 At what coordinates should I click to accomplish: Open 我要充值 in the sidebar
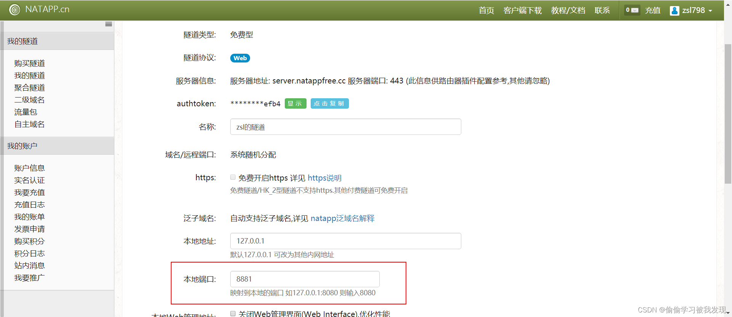coord(29,192)
